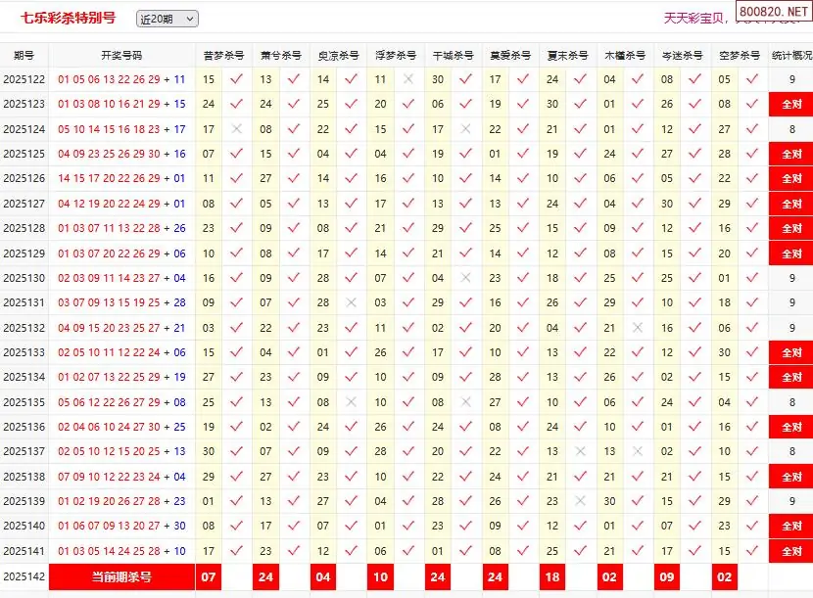
Task: Click 昔梦杀号 gray X in row 2025124
Action: pos(236,129)
